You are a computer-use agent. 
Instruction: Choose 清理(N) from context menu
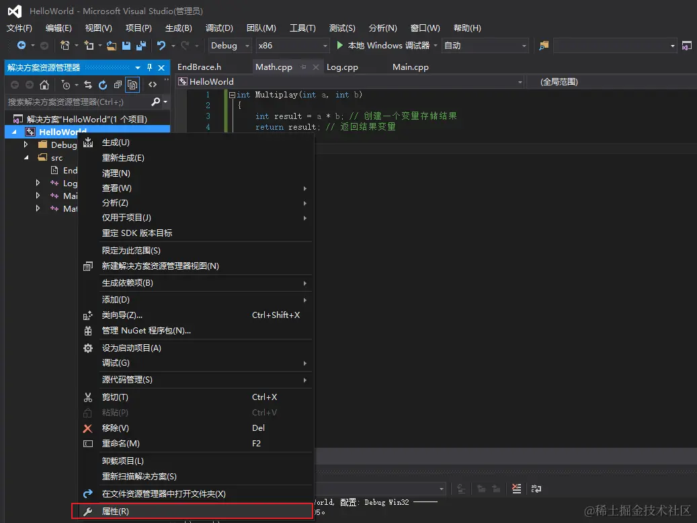(196, 173)
